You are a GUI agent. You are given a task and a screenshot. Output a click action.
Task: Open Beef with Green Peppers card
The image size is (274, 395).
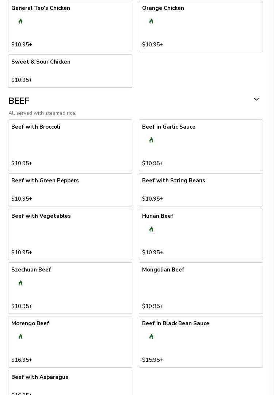click(x=70, y=190)
